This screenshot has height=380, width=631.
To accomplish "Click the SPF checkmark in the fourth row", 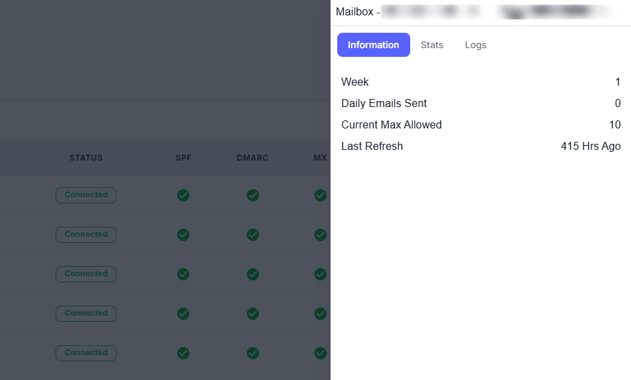I will (x=183, y=314).
